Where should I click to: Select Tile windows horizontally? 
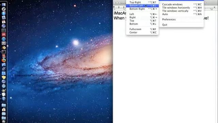point(182,8)
